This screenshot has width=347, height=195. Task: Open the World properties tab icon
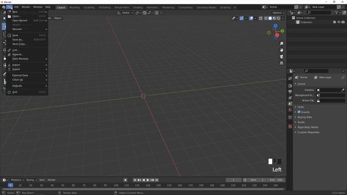point(290,109)
